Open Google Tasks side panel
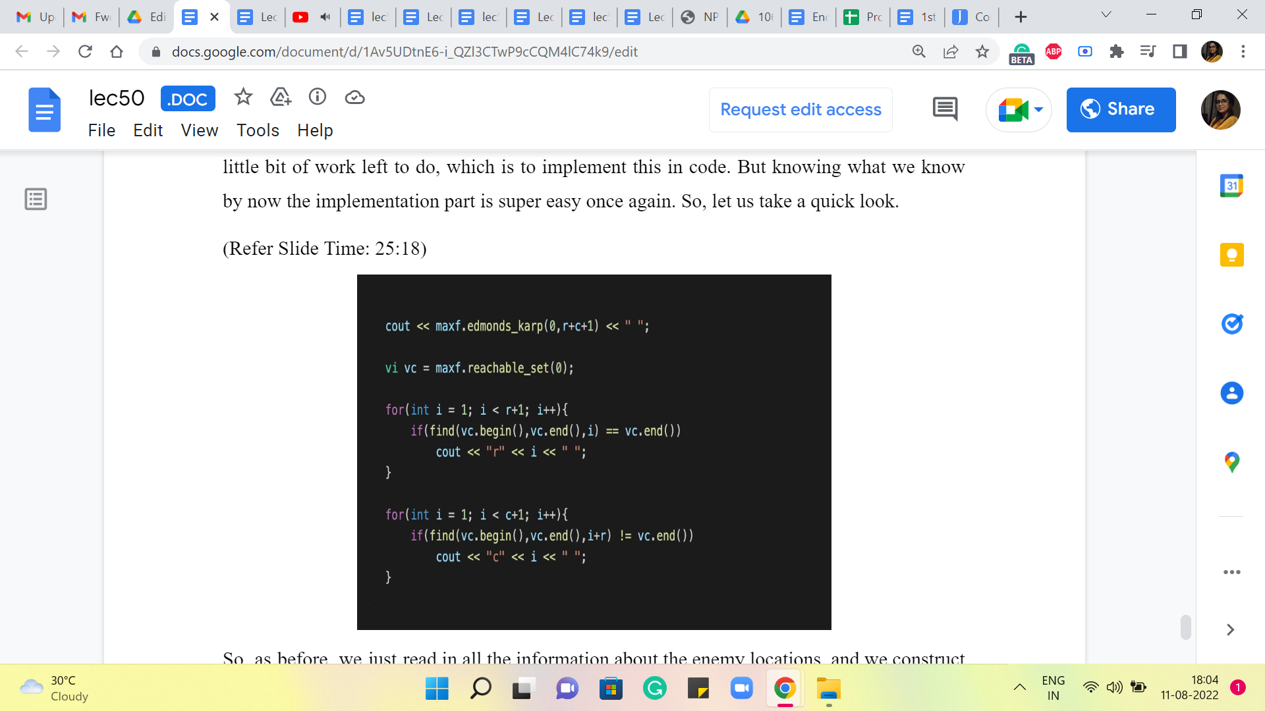1265x711 pixels. click(x=1231, y=324)
